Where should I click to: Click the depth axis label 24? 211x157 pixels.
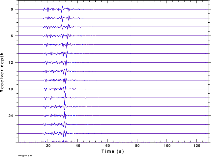pyautogui.click(x=11, y=116)
